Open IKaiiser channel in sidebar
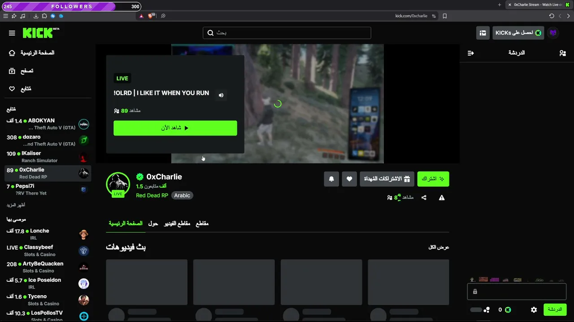This screenshot has width=574, height=322. (x=48, y=157)
